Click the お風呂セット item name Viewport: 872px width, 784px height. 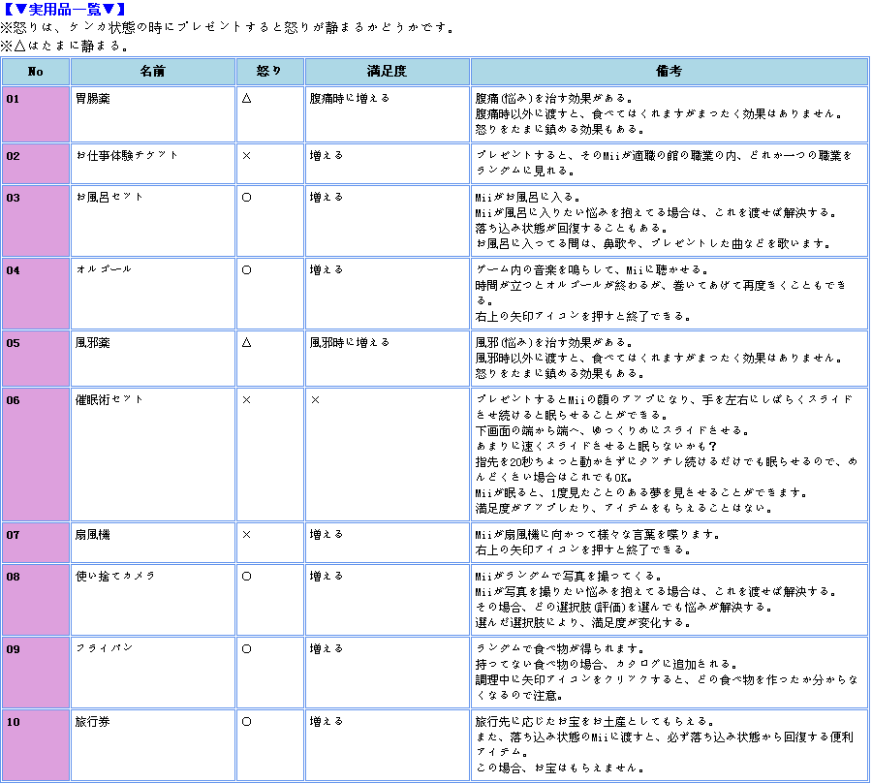pos(109,197)
